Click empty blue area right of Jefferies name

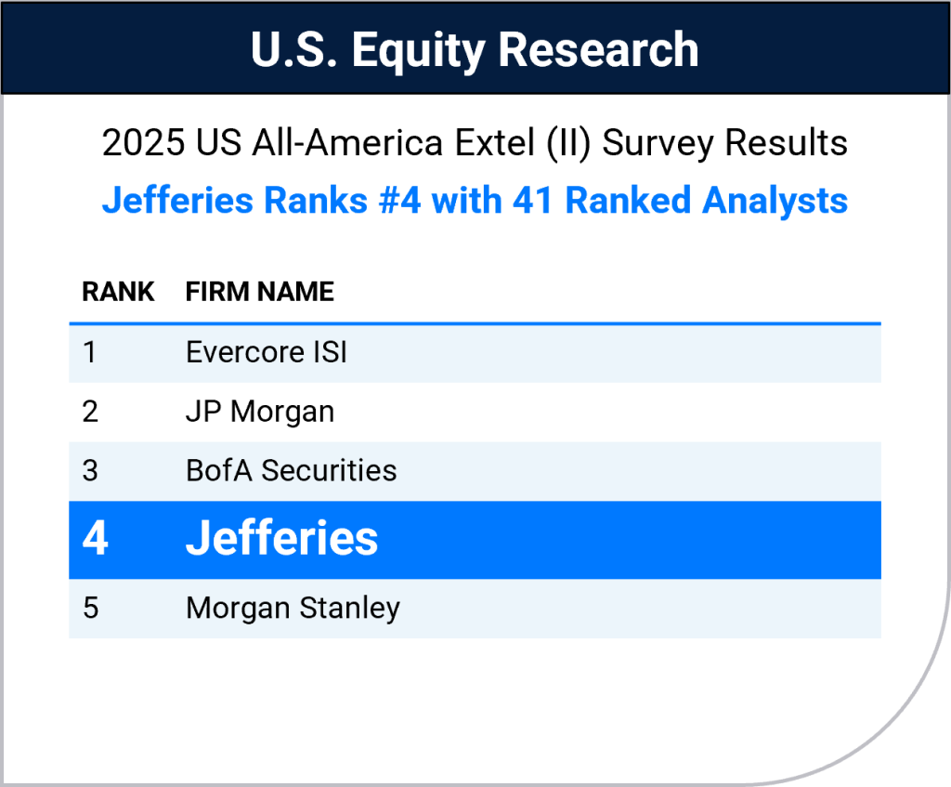[x=650, y=539]
